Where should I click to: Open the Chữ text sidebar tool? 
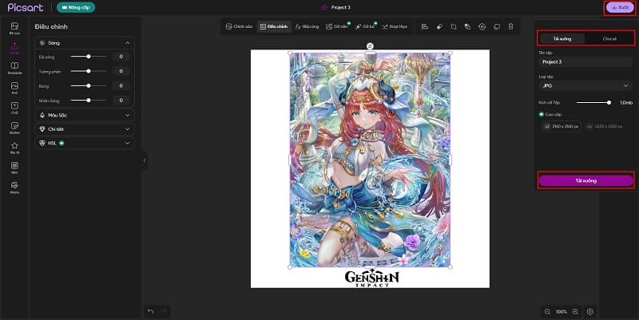[x=14, y=108]
